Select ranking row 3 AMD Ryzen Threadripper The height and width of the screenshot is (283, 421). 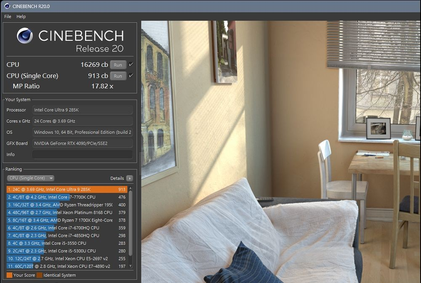tap(67, 205)
